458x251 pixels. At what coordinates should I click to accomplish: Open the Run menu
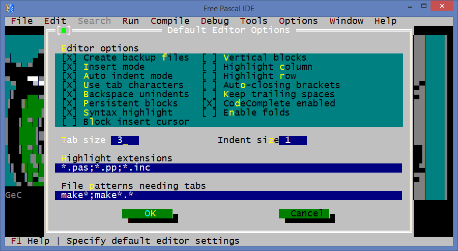point(131,21)
